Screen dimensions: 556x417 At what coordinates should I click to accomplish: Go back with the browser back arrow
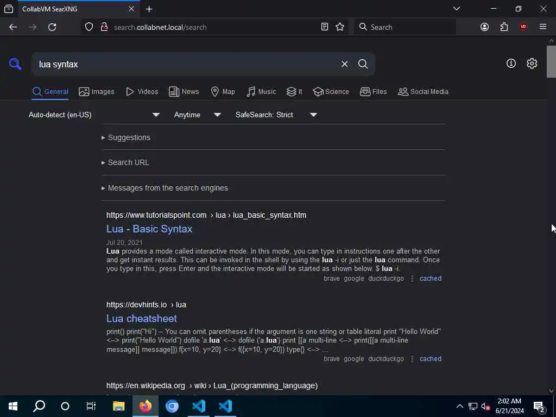13,27
